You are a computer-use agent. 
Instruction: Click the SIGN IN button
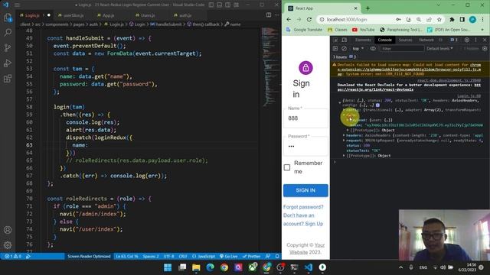(x=305, y=190)
